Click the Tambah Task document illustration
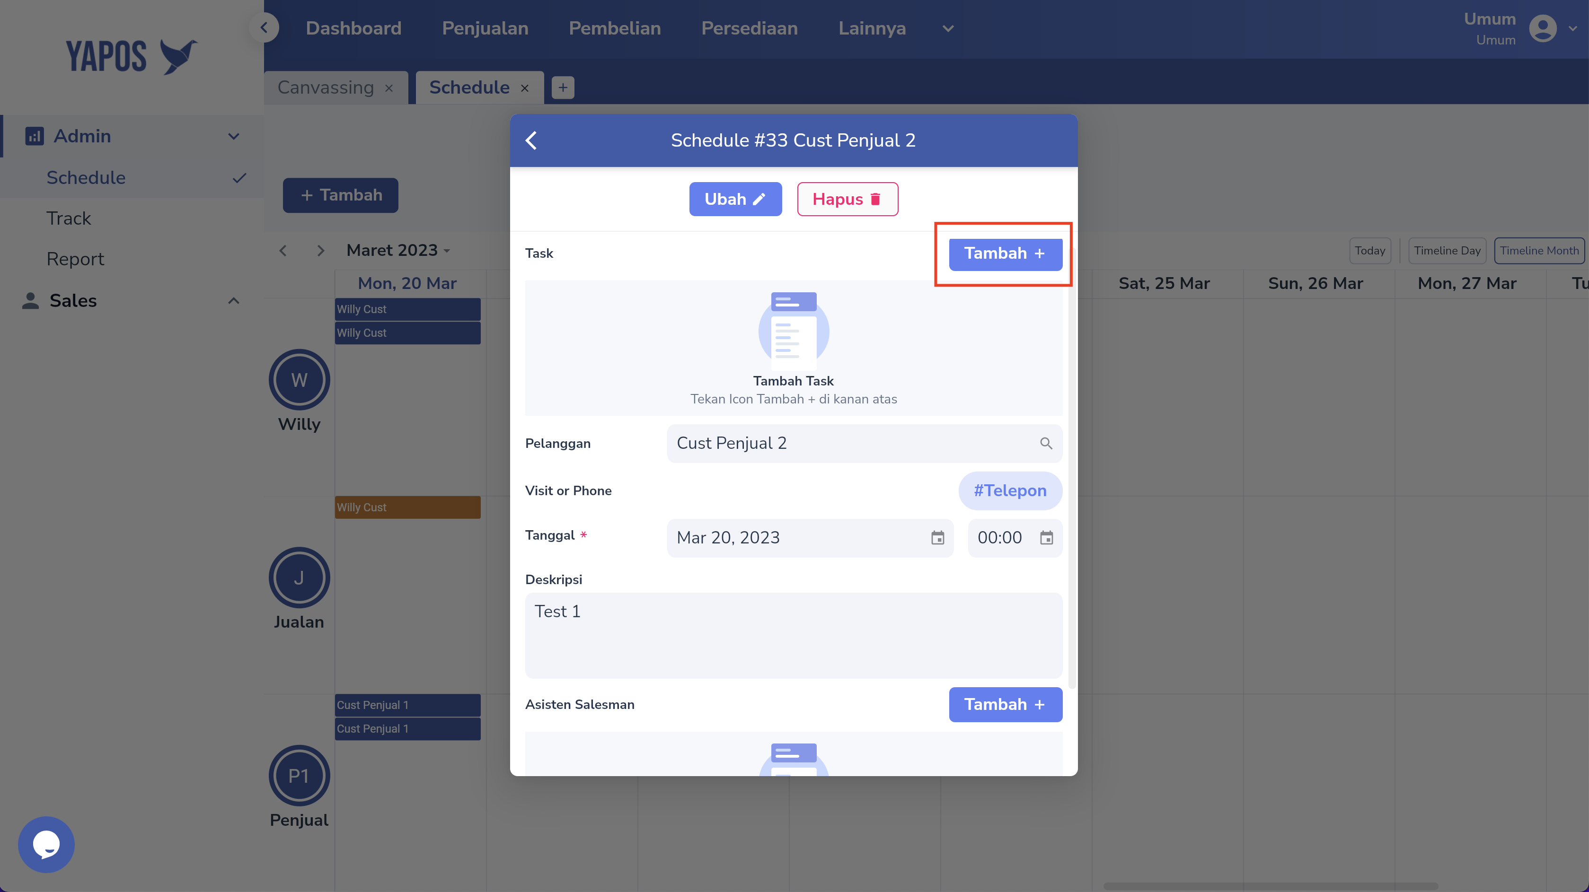The height and width of the screenshot is (892, 1589). 794,331
